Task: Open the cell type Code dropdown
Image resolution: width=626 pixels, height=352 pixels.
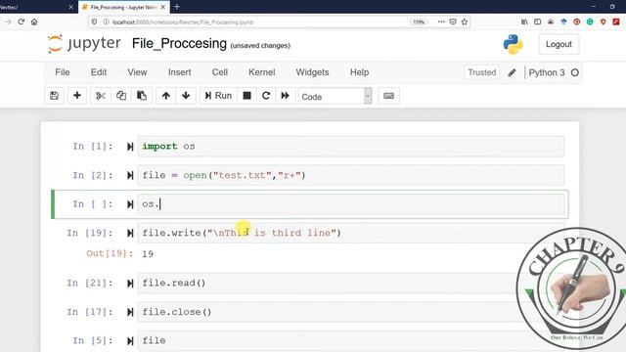Action: (x=335, y=96)
